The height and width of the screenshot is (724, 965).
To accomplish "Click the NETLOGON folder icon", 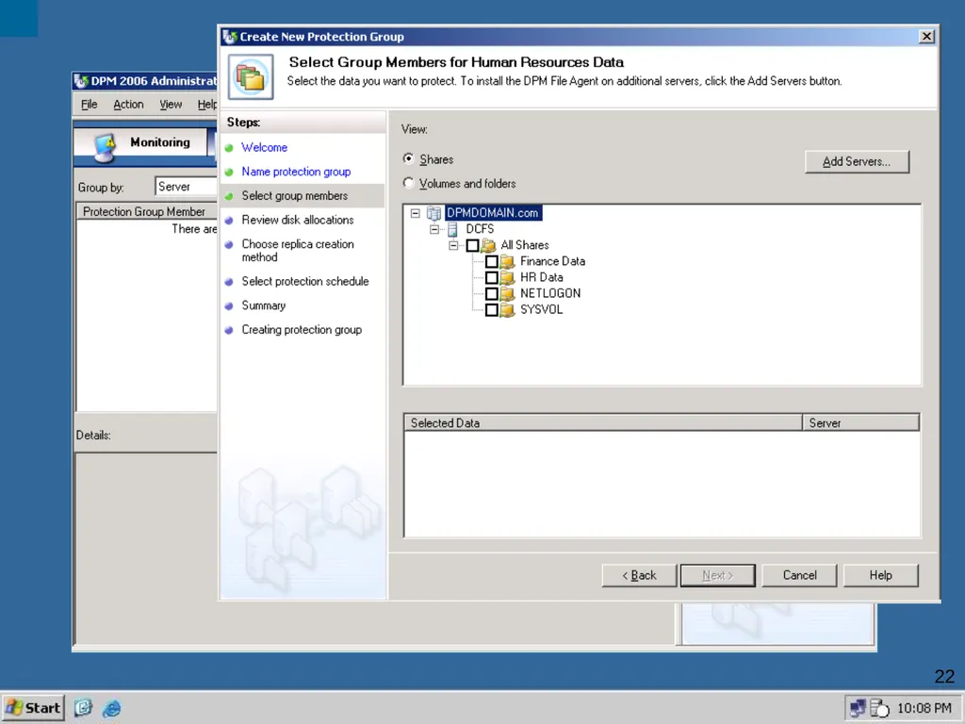I will coord(508,293).
